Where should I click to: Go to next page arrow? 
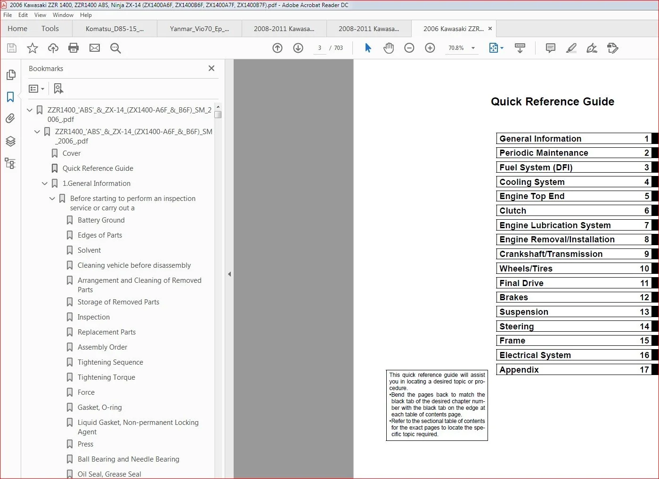(298, 48)
